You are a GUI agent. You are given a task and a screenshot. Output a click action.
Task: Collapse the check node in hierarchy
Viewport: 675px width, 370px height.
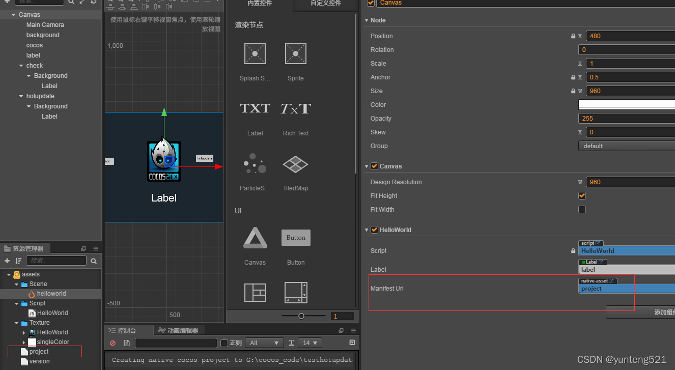pyautogui.click(x=21, y=66)
